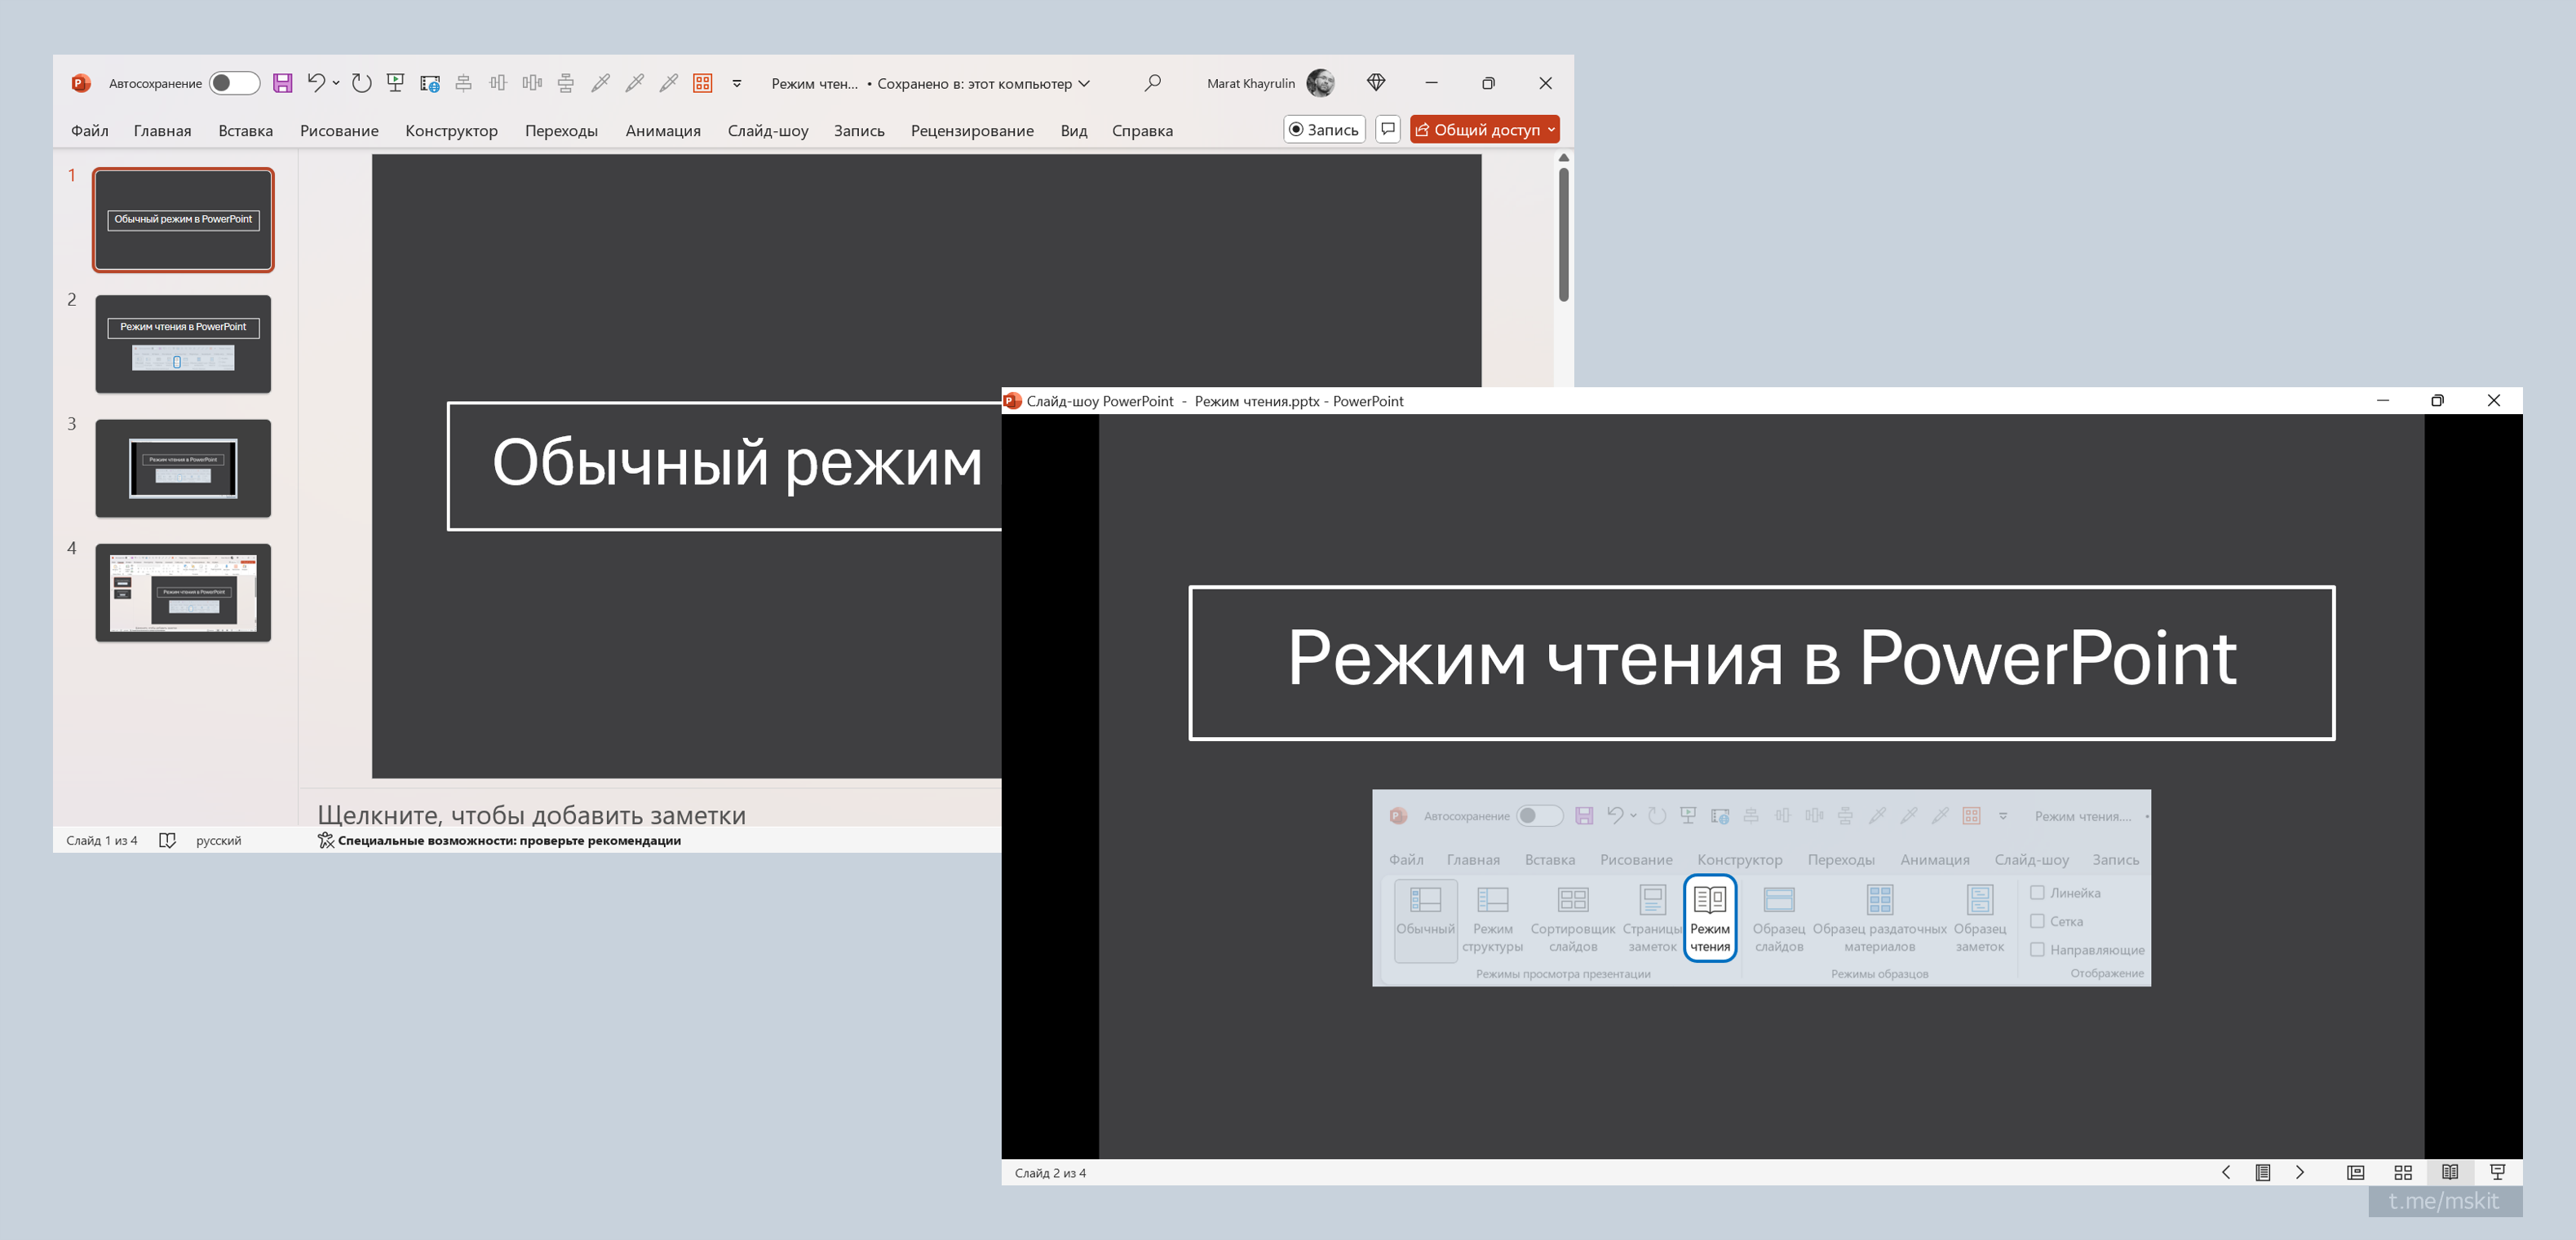
Task: Open the Файл tab
Action: click(90, 131)
